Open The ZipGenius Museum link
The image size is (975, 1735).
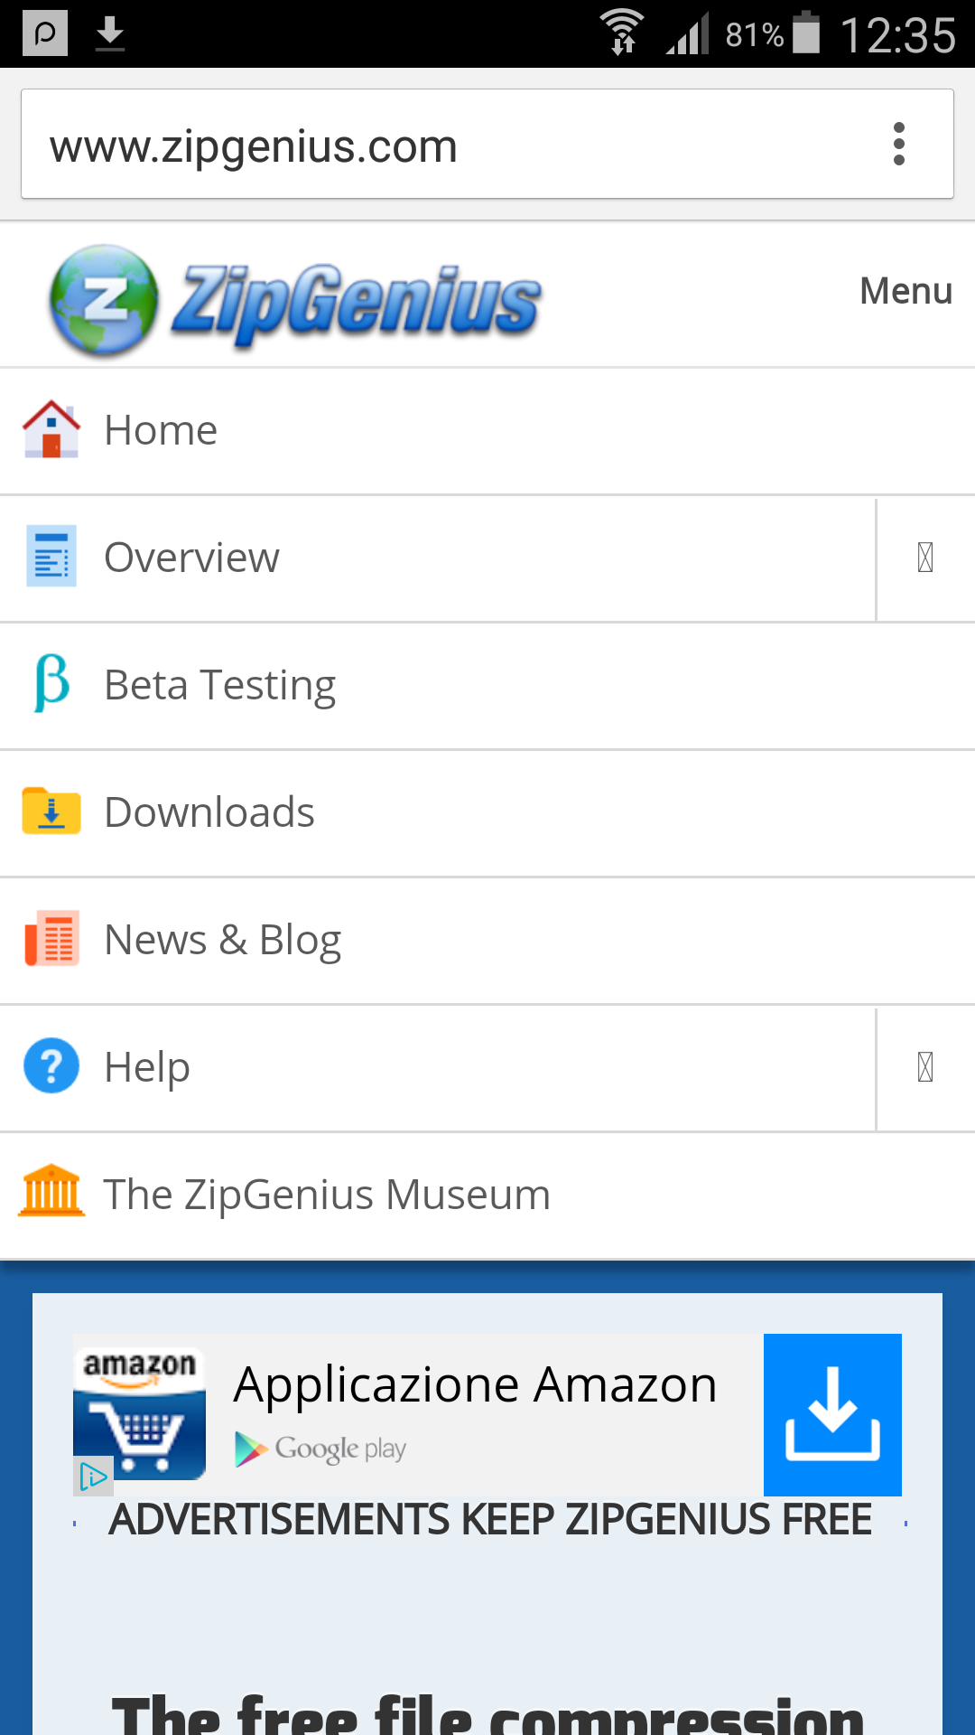[x=327, y=1195]
